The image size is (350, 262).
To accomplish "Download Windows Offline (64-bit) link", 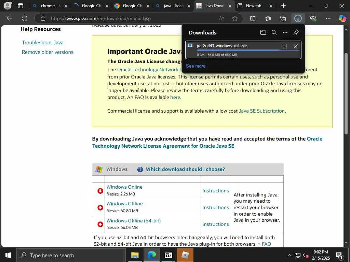I will [x=134, y=221].
